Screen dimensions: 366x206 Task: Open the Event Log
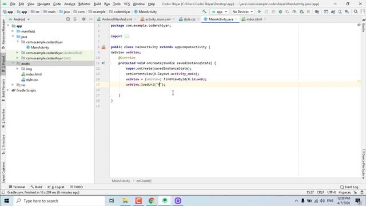tap(349, 187)
